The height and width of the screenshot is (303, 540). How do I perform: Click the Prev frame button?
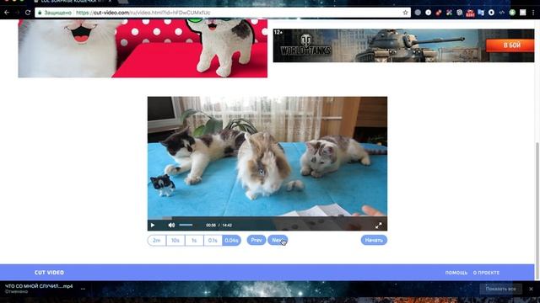coord(256,240)
